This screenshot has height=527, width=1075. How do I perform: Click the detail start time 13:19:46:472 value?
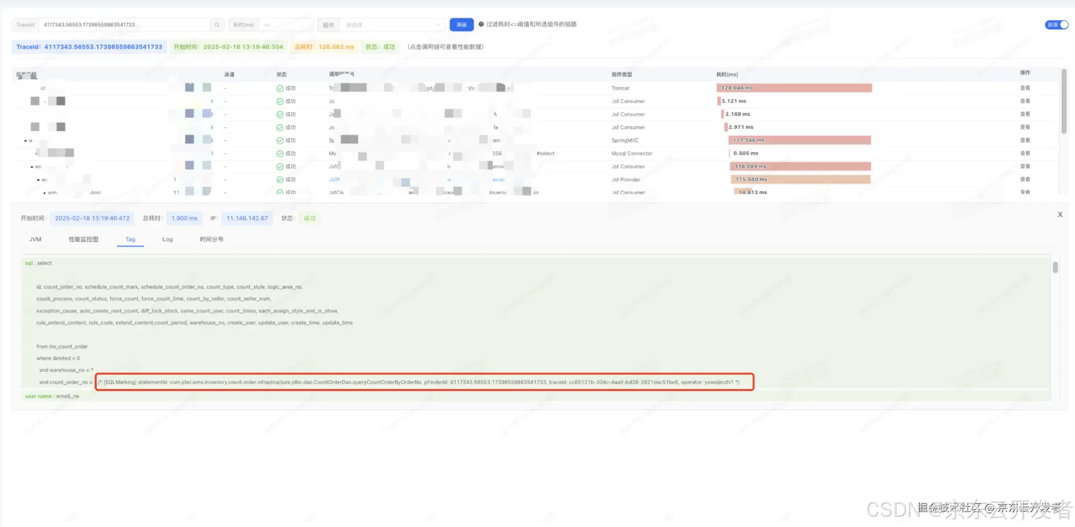point(92,218)
